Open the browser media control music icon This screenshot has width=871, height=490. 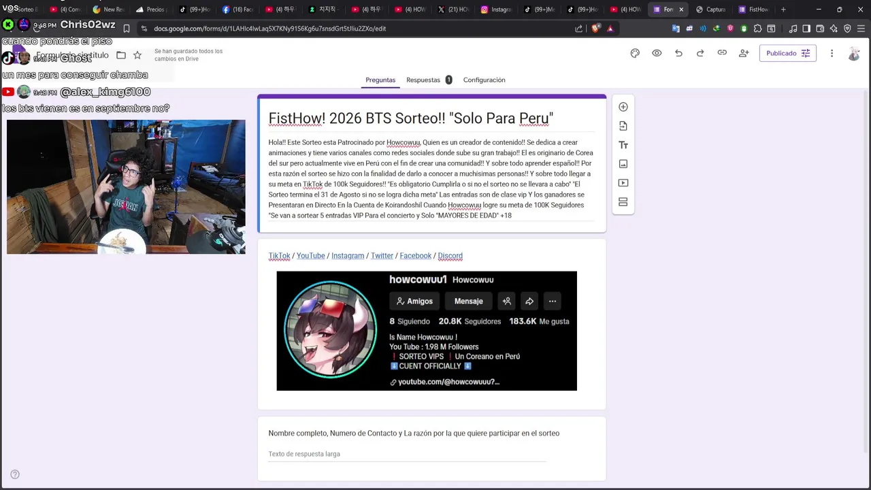pos(793,29)
